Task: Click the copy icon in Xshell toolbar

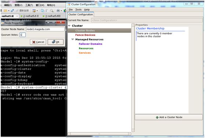Action: [x=42, y=11]
